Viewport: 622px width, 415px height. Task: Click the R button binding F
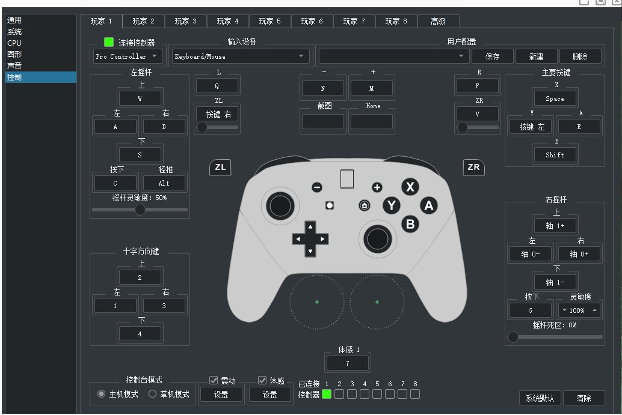tap(477, 86)
